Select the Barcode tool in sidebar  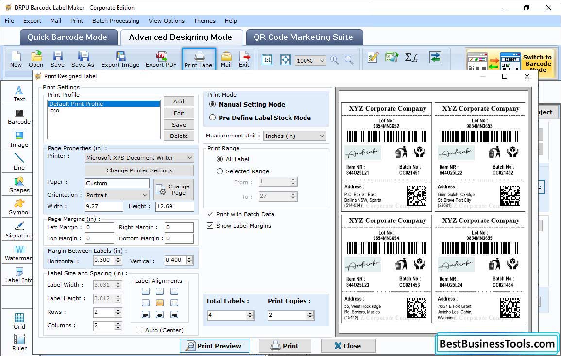19,117
